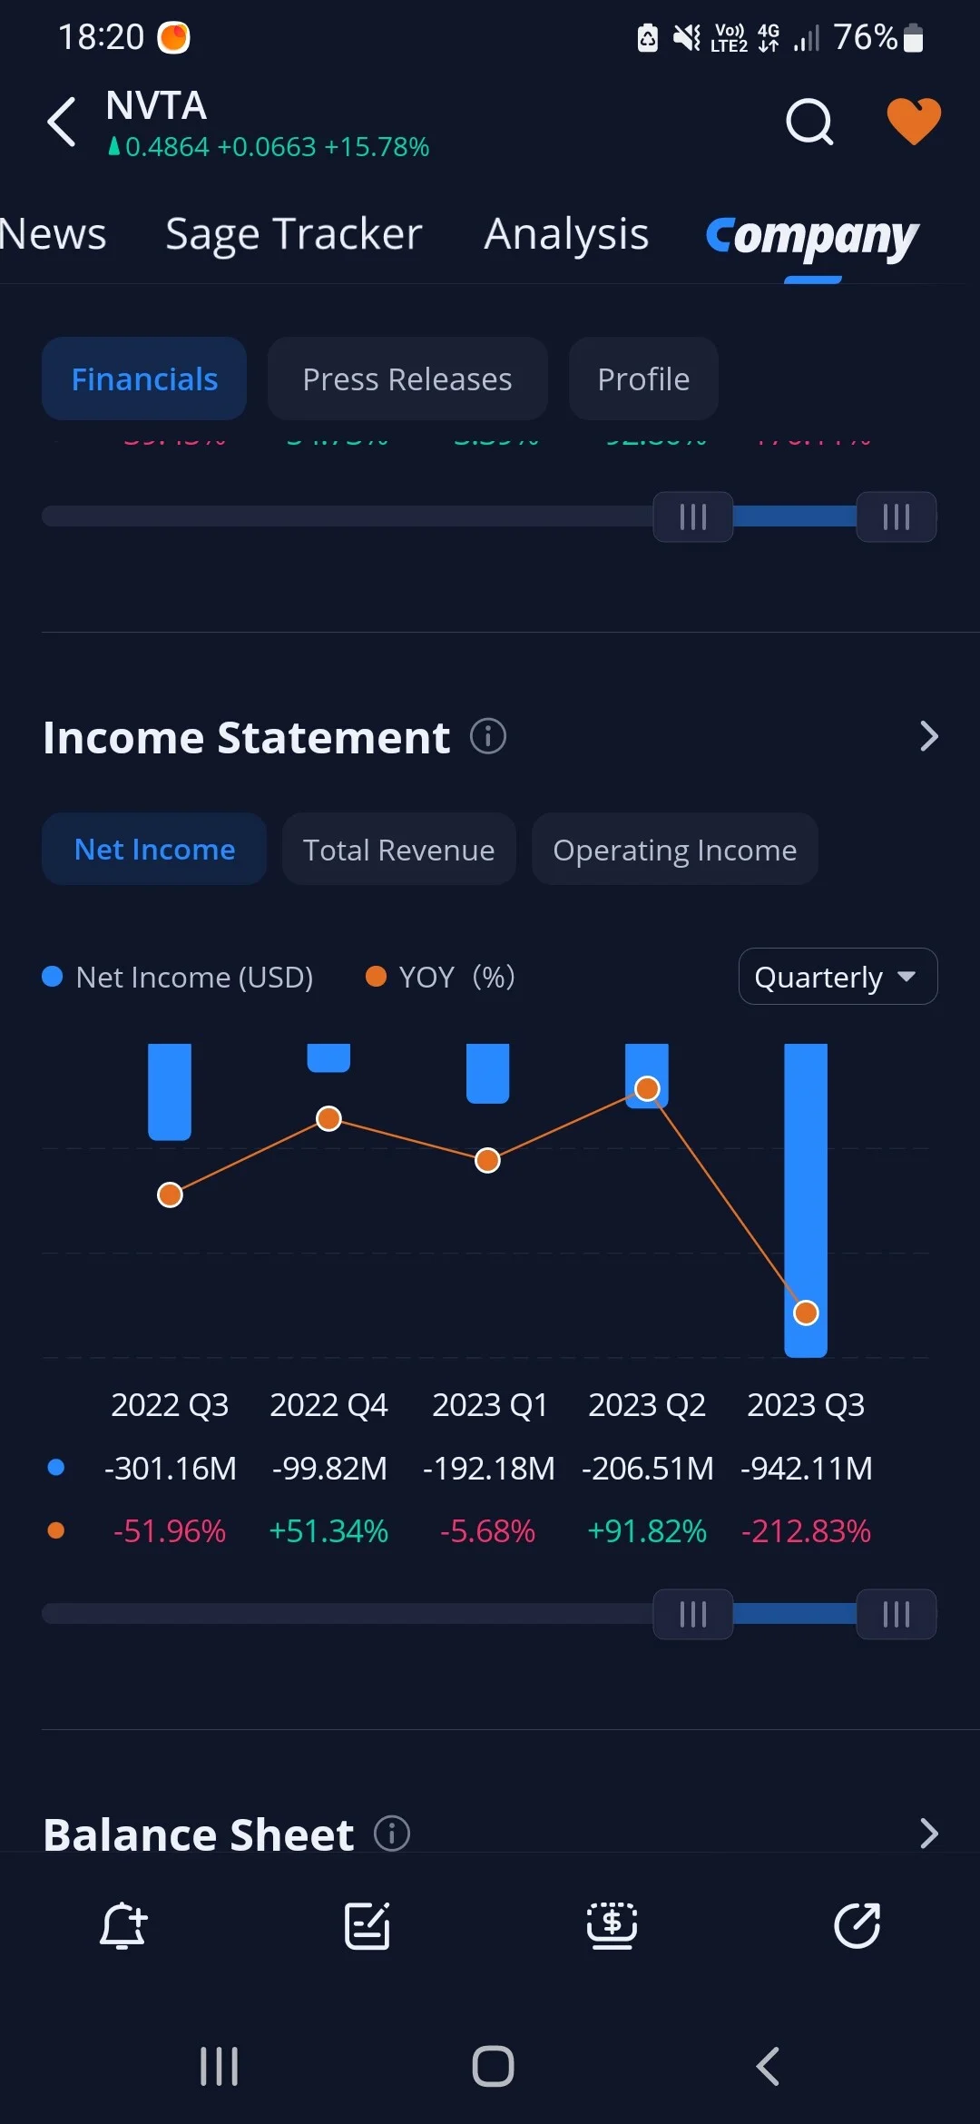Select the +51.34% YOY value
980x2124 pixels.
point(328,1531)
